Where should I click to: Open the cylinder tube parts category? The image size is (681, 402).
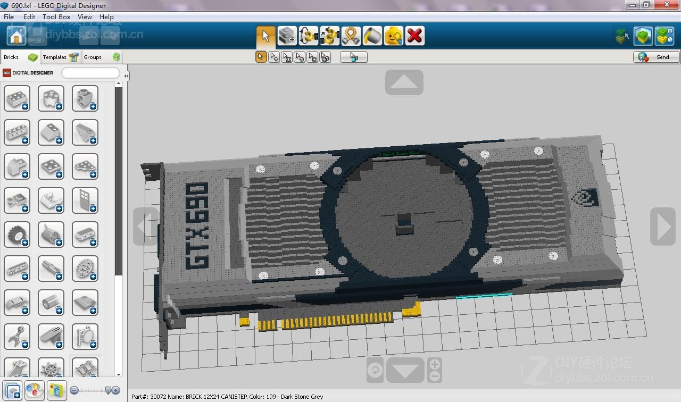click(51, 303)
